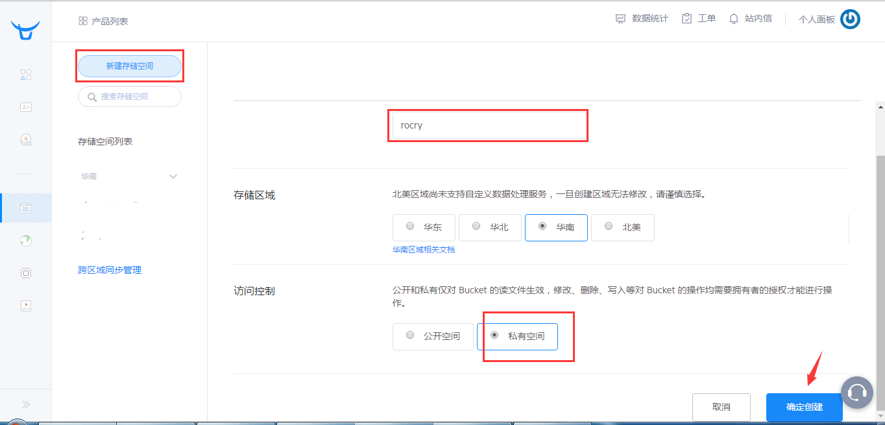This screenshot has height=425, width=885.
Task: Open the globe icon in sidebar
Action: pyautogui.click(x=26, y=241)
